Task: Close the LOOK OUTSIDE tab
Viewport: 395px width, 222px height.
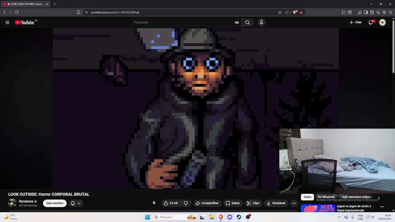Action: (47, 4)
